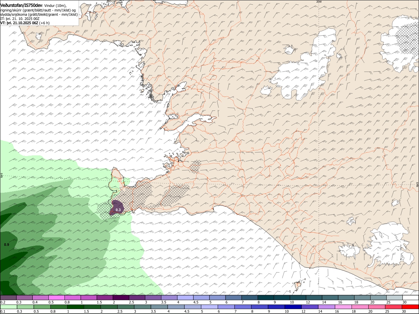Screen dimensions: 419x314
Task: Pick the darkest purple swatch labeled 2 in snow legend
Action: point(121,297)
